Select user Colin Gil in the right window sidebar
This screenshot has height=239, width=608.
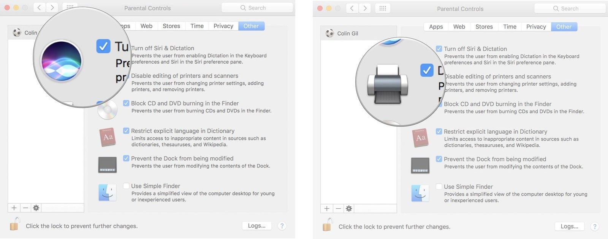[x=347, y=33]
